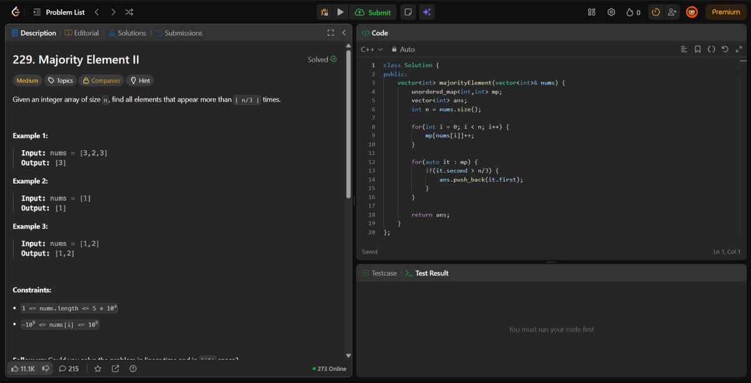Click the 'Ln 1, Col 1' status
The width and height of the screenshot is (751, 383).
(x=727, y=252)
